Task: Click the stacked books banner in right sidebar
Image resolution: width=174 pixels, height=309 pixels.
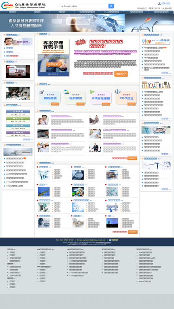Action: tap(156, 130)
